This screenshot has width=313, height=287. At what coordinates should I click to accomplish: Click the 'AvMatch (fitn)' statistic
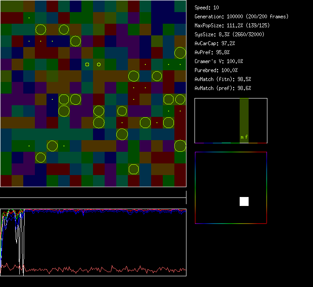[223, 79]
